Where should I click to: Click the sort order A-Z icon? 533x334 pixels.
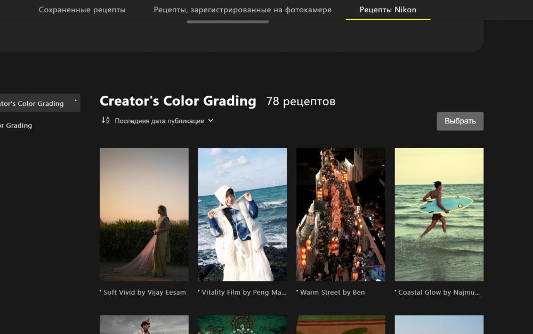click(x=106, y=120)
